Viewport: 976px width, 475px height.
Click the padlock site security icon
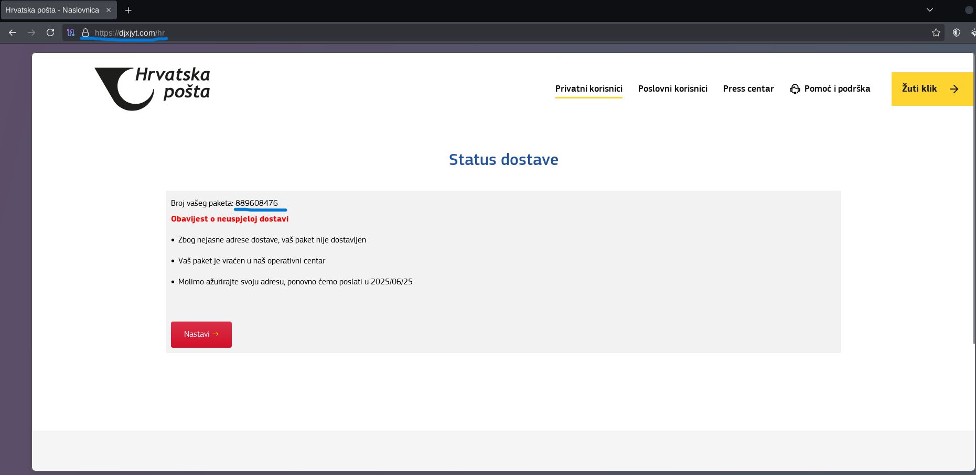coord(85,32)
